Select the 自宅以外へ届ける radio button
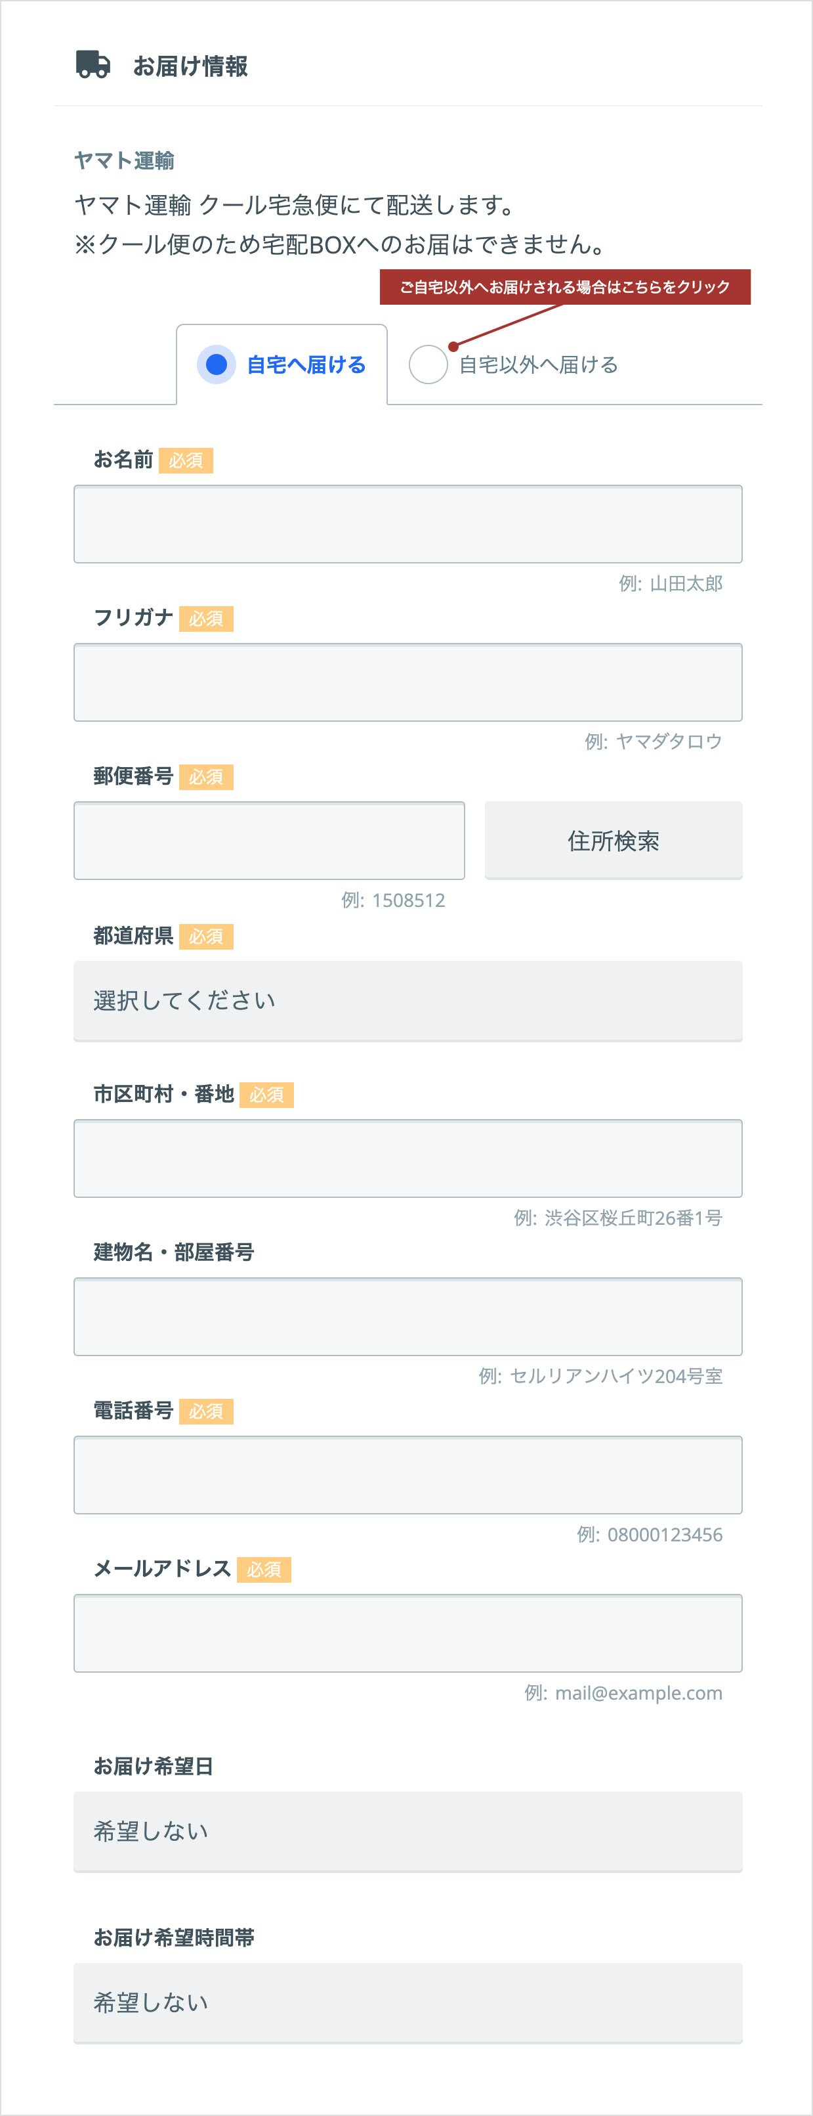Image resolution: width=813 pixels, height=2116 pixels. pos(428,364)
